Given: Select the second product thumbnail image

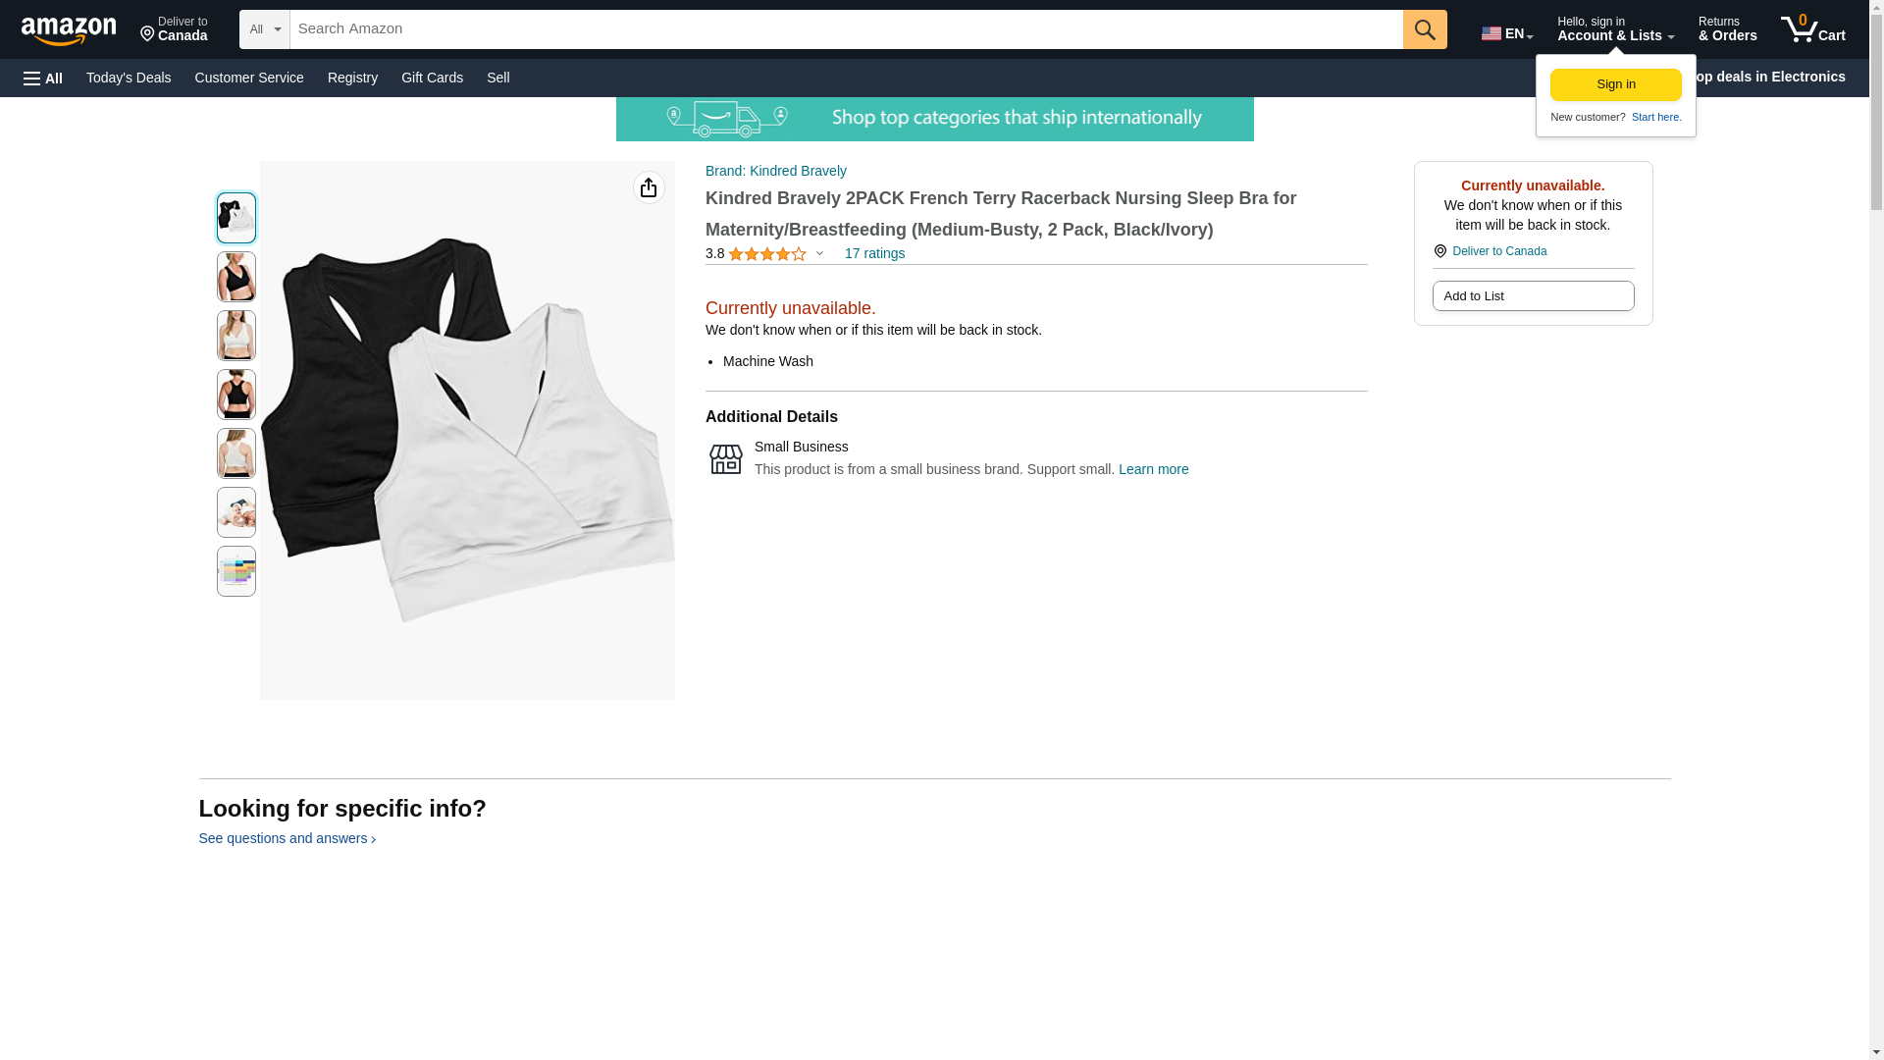Looking at the screenshot, I should click(x=236, y=277).
